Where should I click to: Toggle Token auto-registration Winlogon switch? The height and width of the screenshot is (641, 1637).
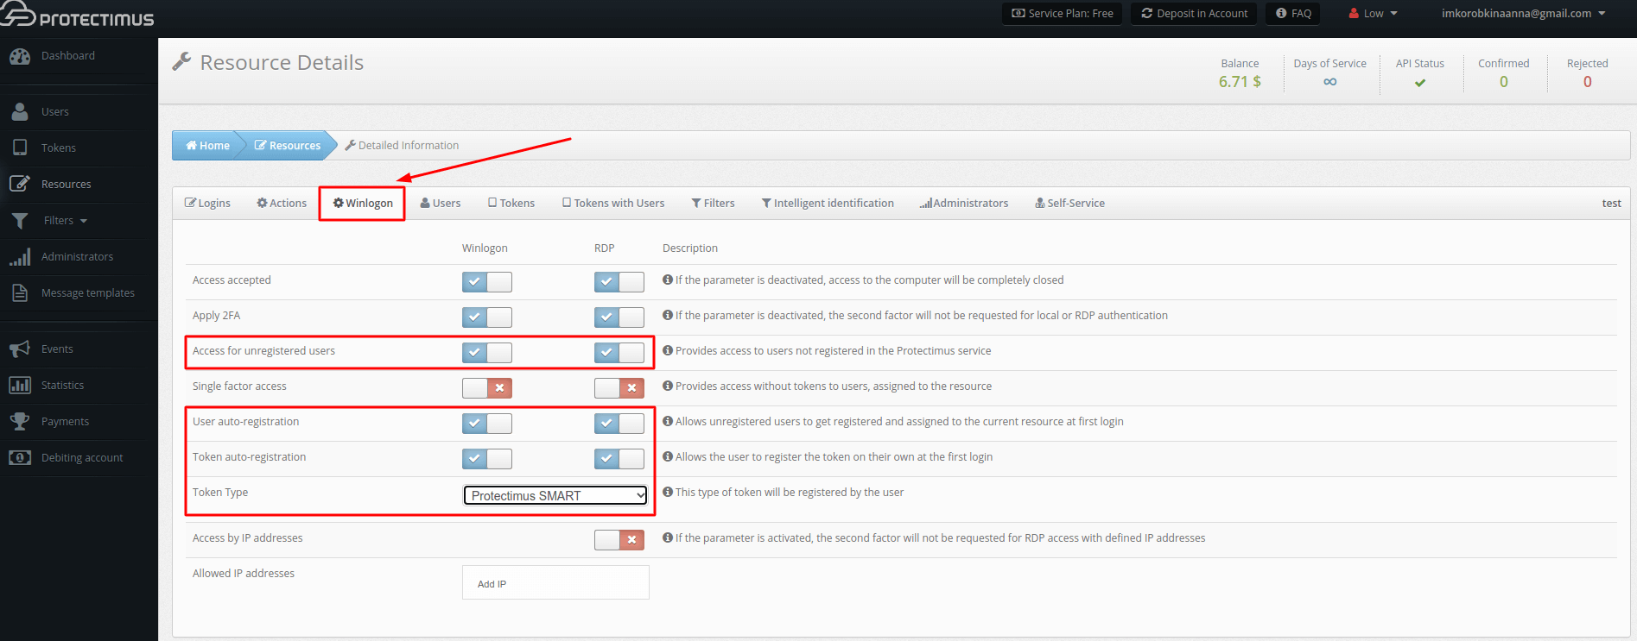[487, 459]
